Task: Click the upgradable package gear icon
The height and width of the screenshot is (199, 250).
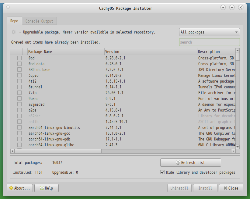Action: click(x=14, y=32)
